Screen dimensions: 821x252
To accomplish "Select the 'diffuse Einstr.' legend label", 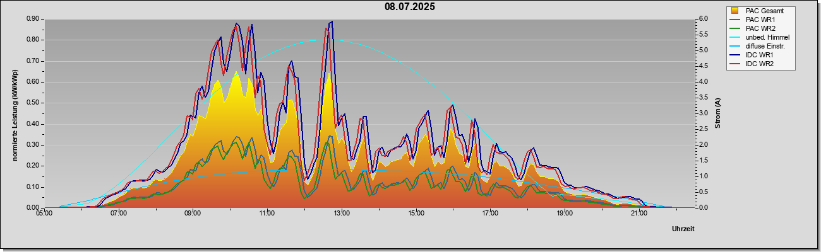I will [765, 46].
